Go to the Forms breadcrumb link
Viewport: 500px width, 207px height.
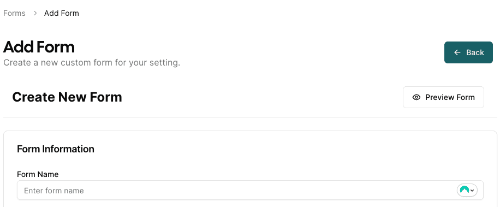click(x=14, y=14)
